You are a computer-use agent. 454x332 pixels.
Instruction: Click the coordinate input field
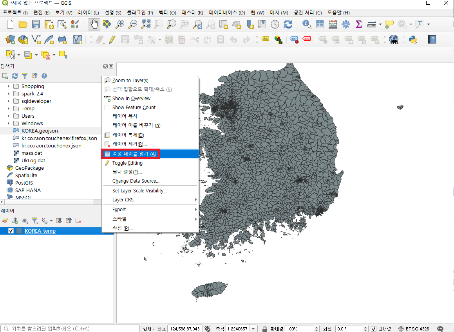pos(185,329)
